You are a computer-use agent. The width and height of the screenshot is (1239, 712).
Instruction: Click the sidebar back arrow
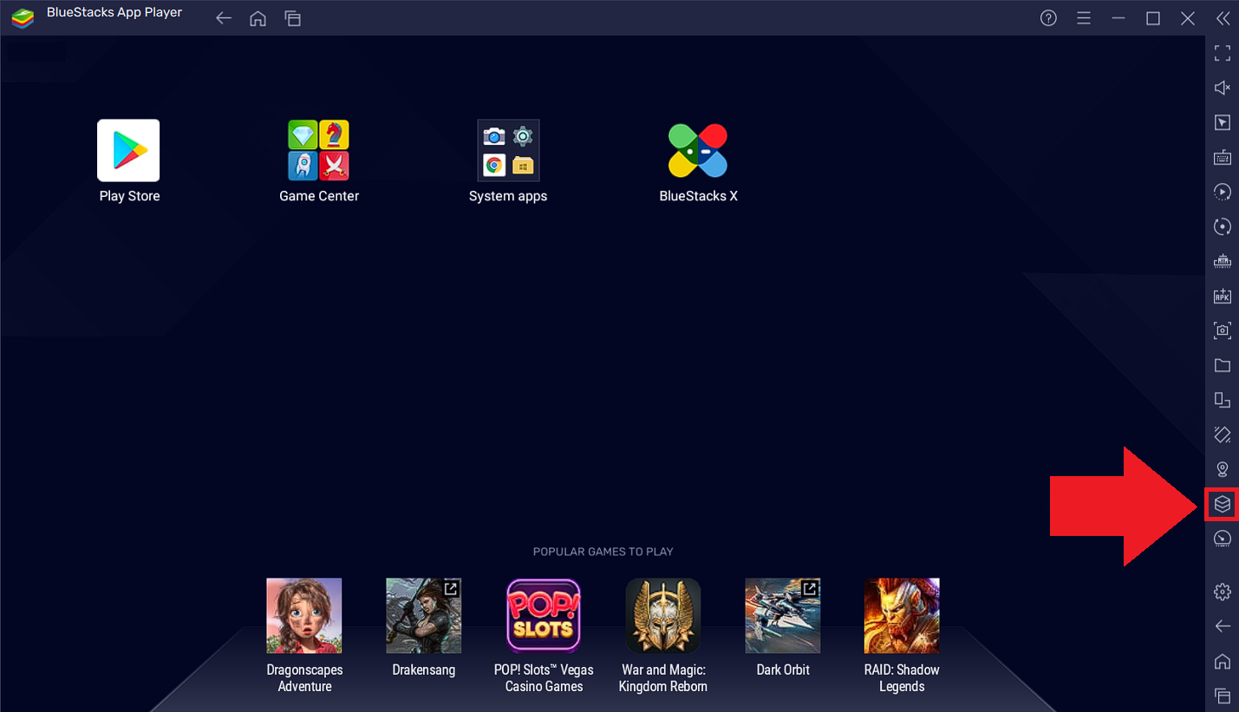(1223, 626)
